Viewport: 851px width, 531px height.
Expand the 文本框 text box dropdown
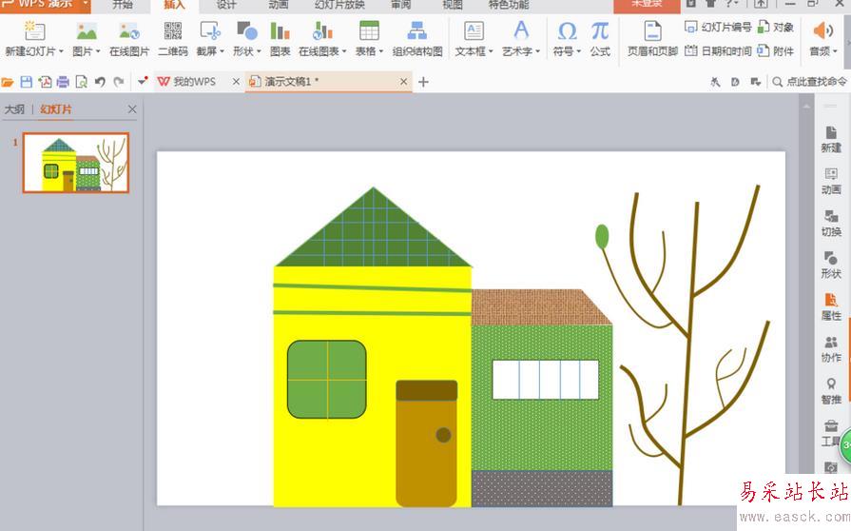tap(490, 51)
